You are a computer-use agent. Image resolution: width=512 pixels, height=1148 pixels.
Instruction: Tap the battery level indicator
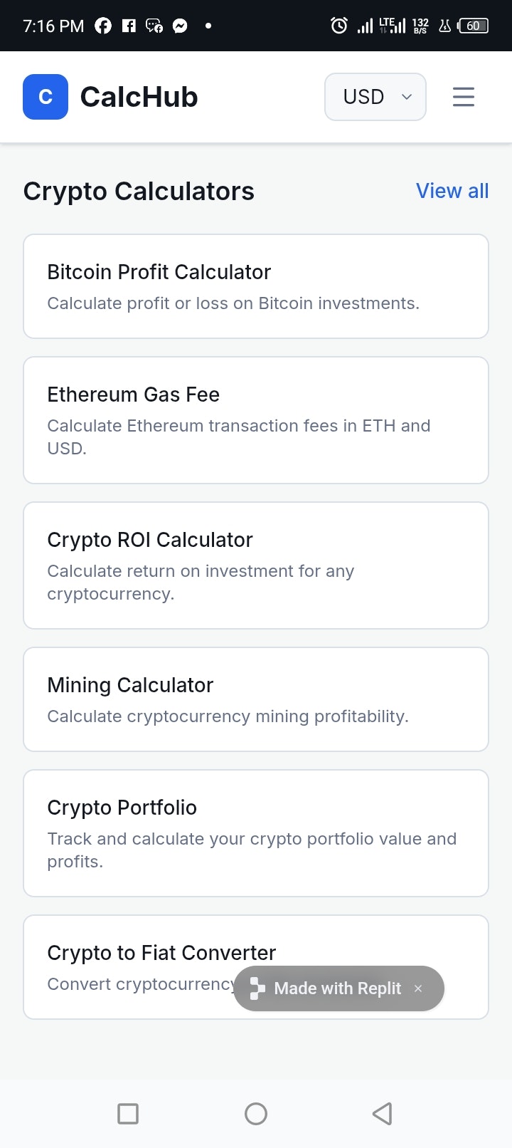[x=473, y=26]
